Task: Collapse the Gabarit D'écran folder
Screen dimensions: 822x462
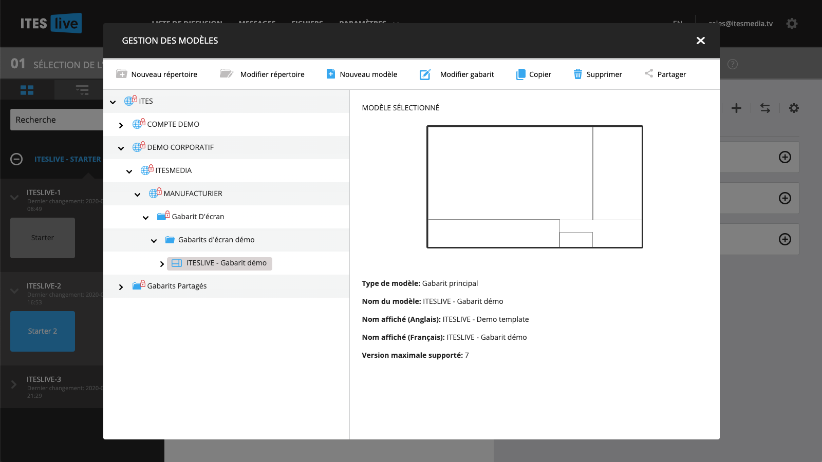Action: click(146, 217)
